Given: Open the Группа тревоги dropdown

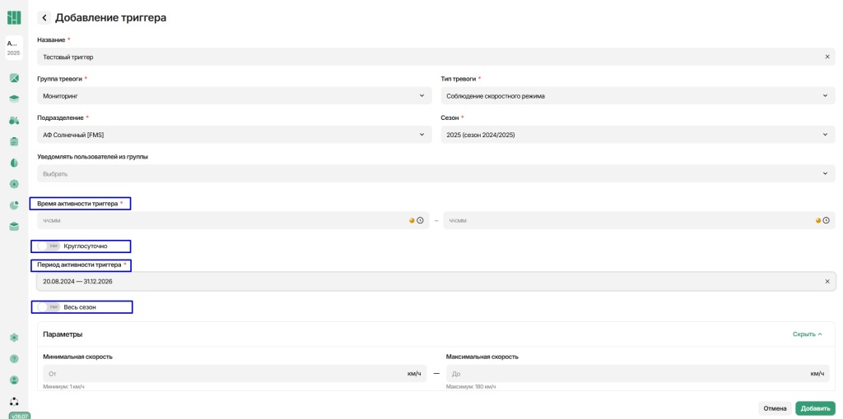Looking at the screenshot, I should (235, 96).
